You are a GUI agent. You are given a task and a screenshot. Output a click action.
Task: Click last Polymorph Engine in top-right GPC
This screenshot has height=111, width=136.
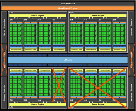click(x=119, y=50)
